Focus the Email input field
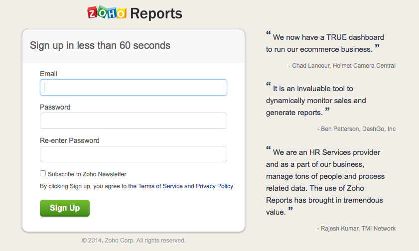 [134, 88]
